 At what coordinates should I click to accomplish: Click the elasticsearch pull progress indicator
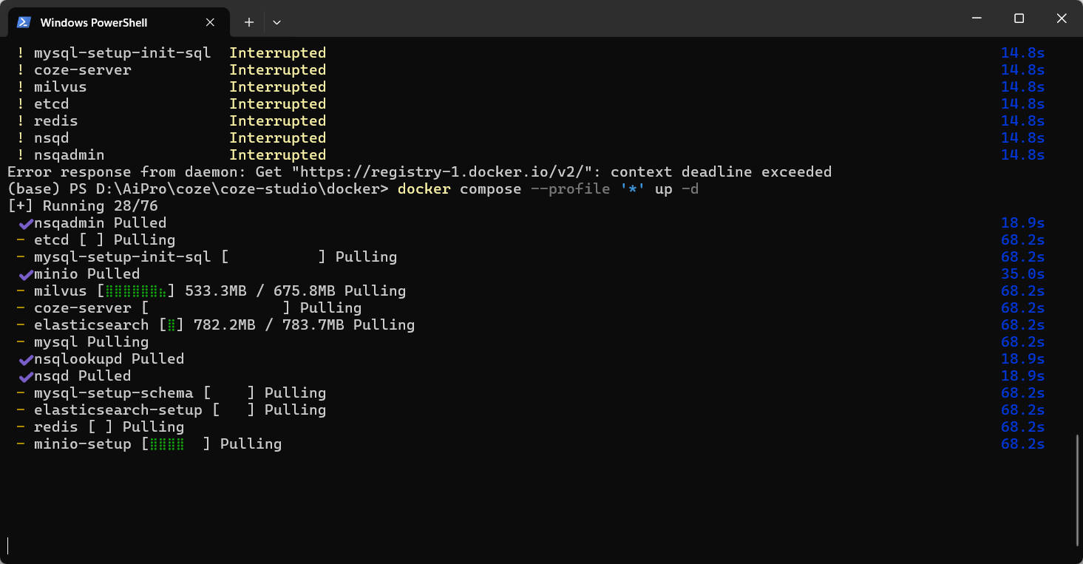point(172,325)
